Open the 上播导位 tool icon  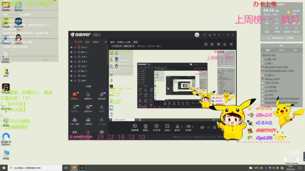click(x=88, y=121)
